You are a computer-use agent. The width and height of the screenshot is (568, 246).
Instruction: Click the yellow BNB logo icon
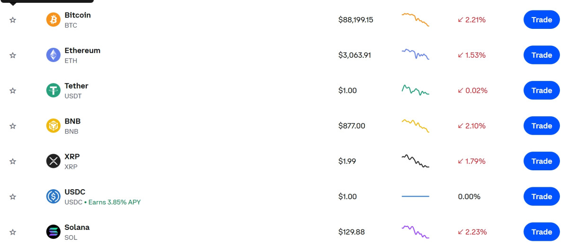click(53, 126)
